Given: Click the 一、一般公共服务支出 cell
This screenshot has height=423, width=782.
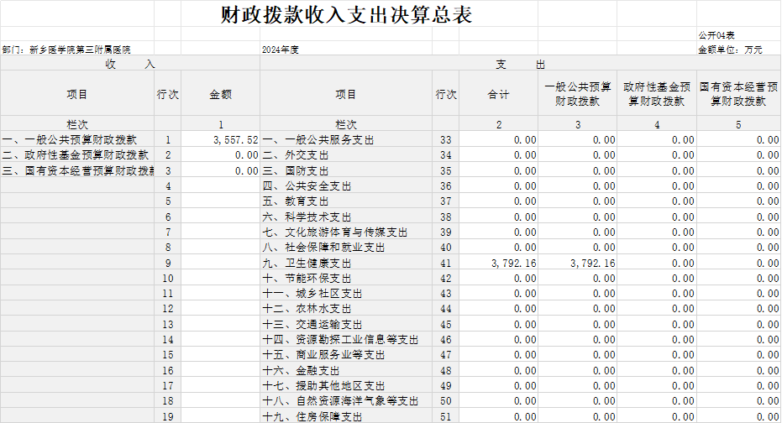Looking at the screenshot, I should [318, 140].
